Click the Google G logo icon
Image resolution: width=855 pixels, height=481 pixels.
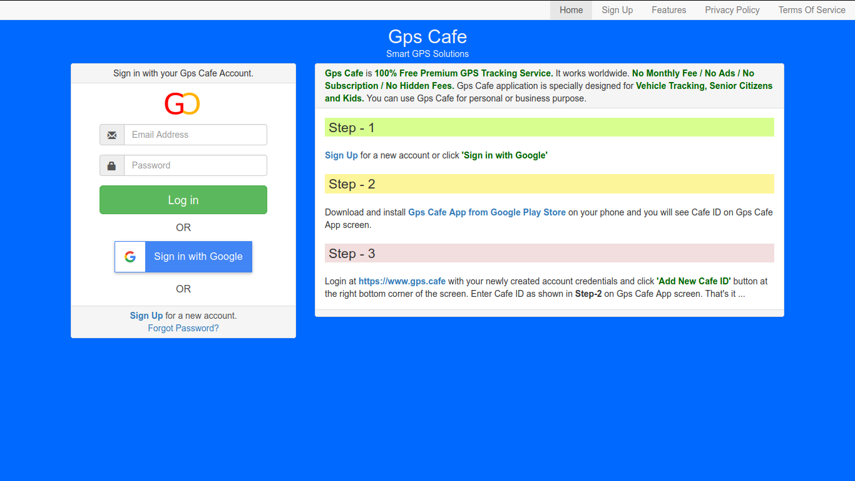130,257
